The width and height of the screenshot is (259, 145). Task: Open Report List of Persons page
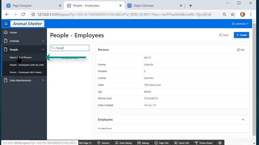click(x=21, y=57)
